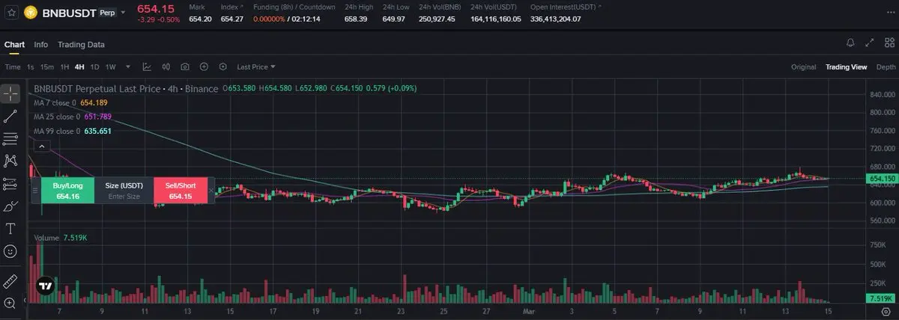The height and width of the screenshot is (320, 899).
Task: Switch chart to Depth view
Action: pos(885,67)
